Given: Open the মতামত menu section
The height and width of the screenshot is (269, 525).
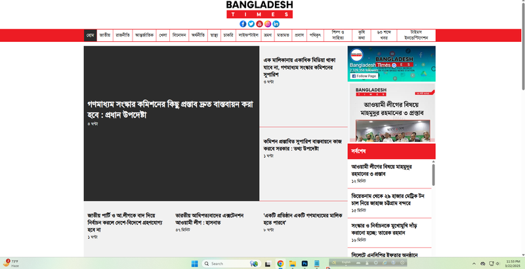Looking at the screenshot, I should pos(283,35).
